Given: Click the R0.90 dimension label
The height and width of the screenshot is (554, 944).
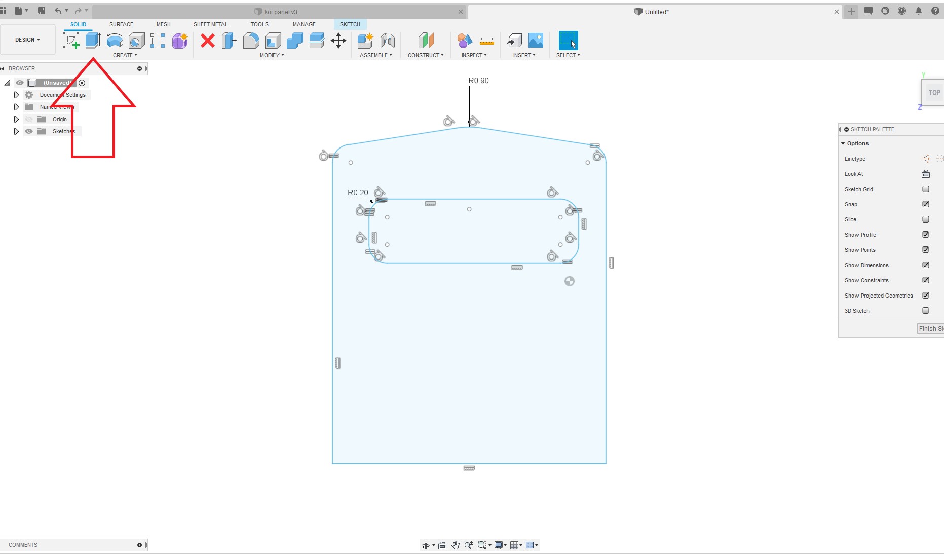Looking at the screenshot, I should click(x=478, y=81).
